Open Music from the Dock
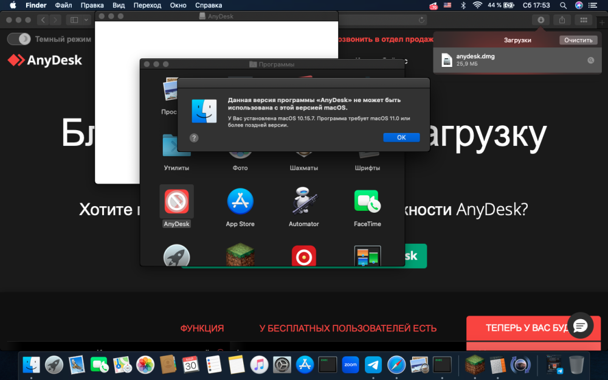This screenshot has height=380, width=608. (x=259, y=365)
